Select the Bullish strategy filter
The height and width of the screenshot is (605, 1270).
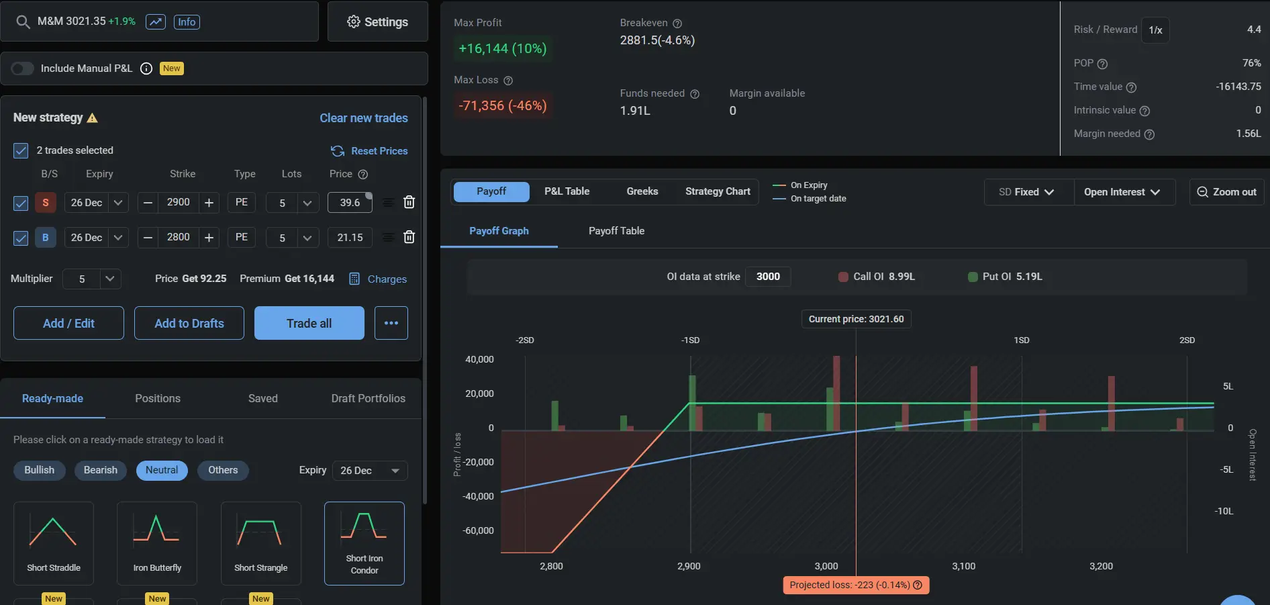[x=39, y=470]
